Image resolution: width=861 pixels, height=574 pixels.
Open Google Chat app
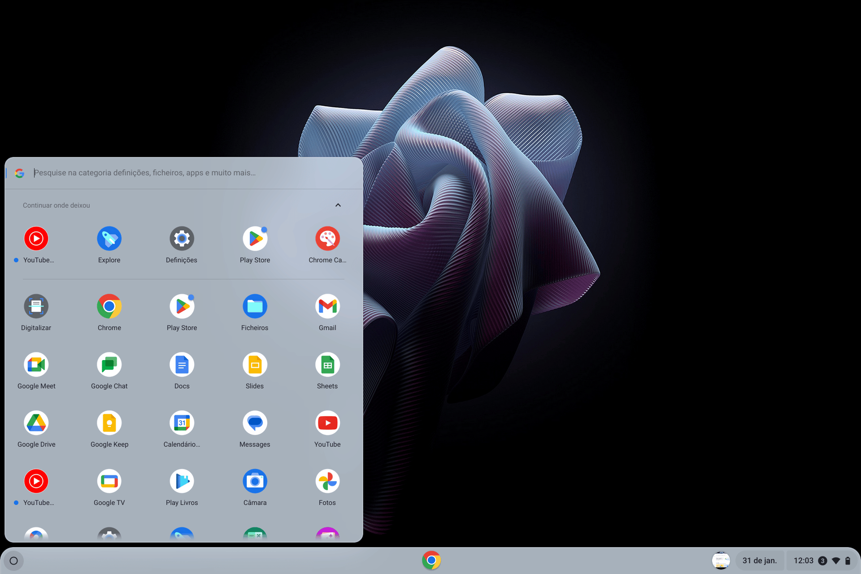click(109, 365)
